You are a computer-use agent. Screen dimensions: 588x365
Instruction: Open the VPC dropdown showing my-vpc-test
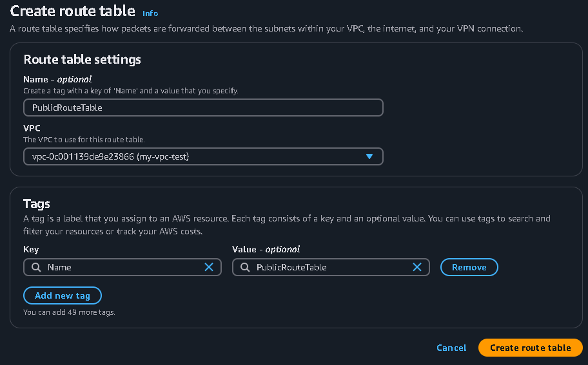[x=203, y=156]
